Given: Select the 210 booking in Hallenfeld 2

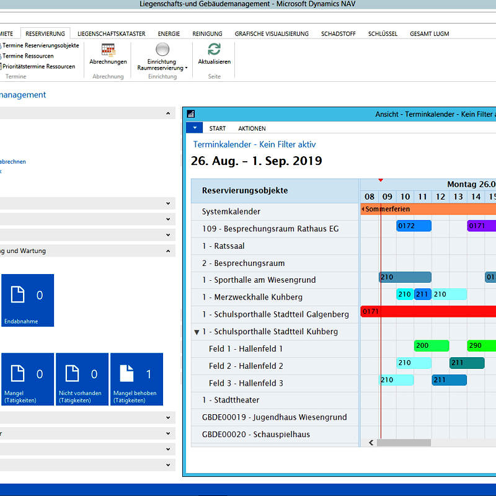Looking at the screenshot, I should pos(414,363).
